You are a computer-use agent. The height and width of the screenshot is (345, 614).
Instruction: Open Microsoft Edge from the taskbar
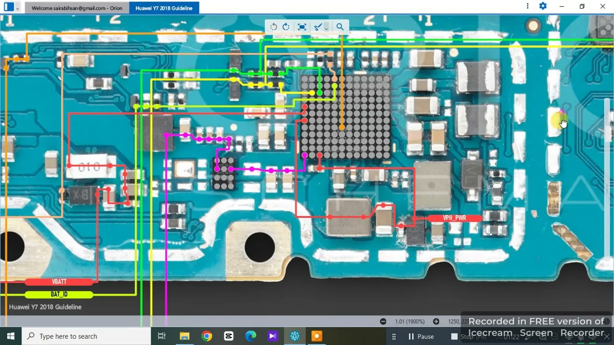(251, 336)
